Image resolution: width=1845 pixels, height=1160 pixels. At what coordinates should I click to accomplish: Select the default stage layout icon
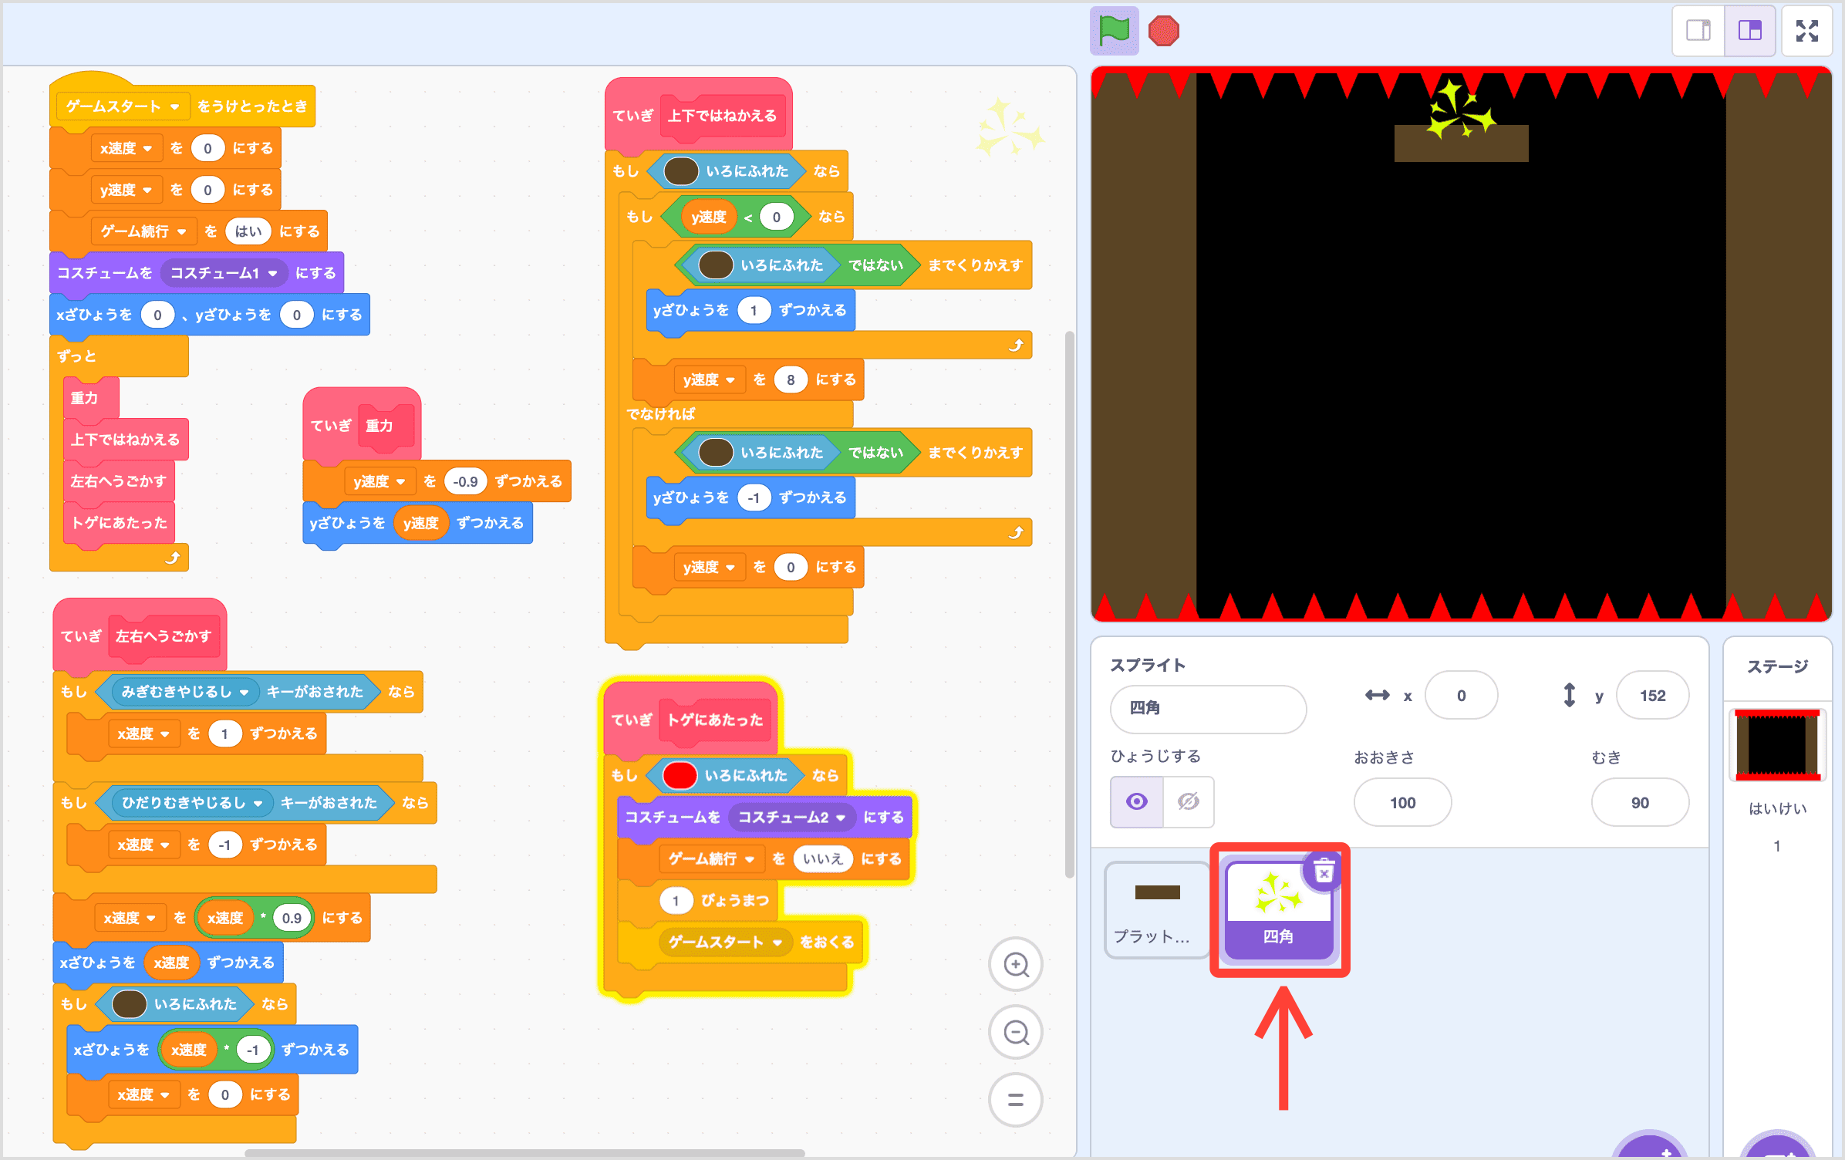pyautogui.click(x=1749, y=31)
